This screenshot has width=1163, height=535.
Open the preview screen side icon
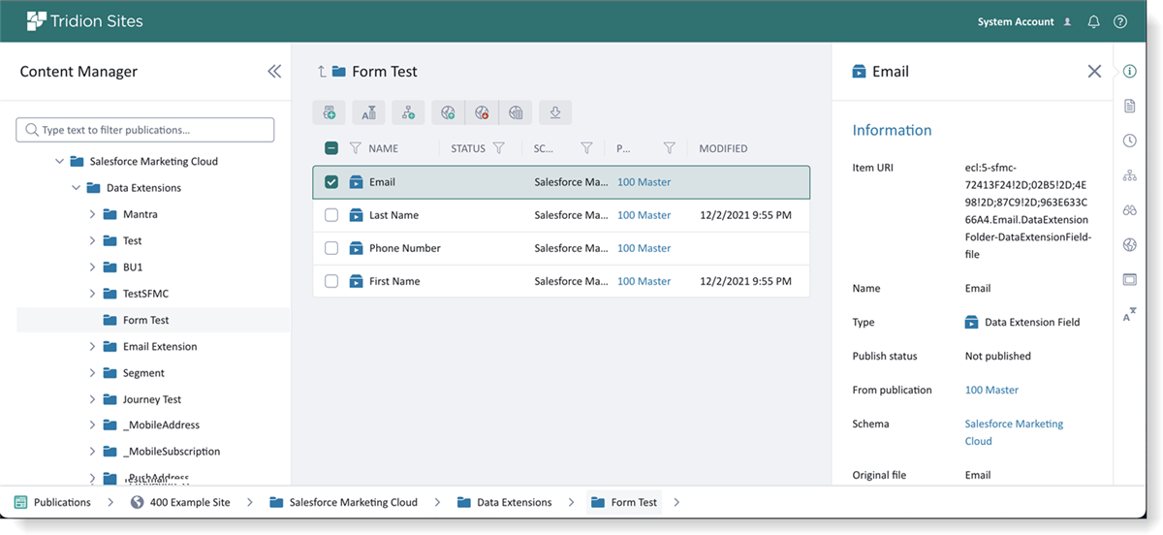pos(1130,280)
